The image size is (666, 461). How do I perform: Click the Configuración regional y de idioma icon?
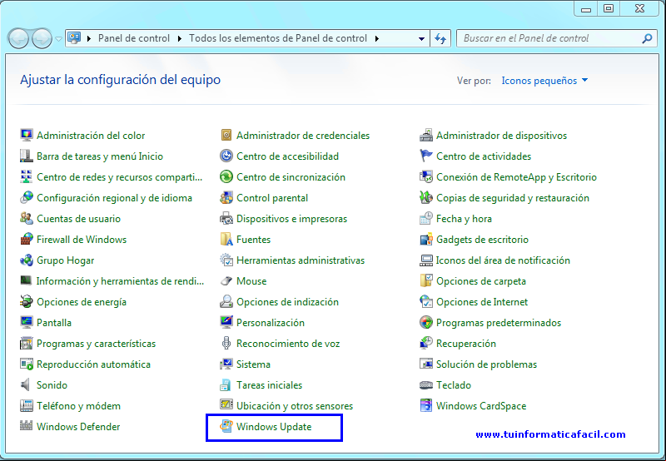click(x=27, y=197)
